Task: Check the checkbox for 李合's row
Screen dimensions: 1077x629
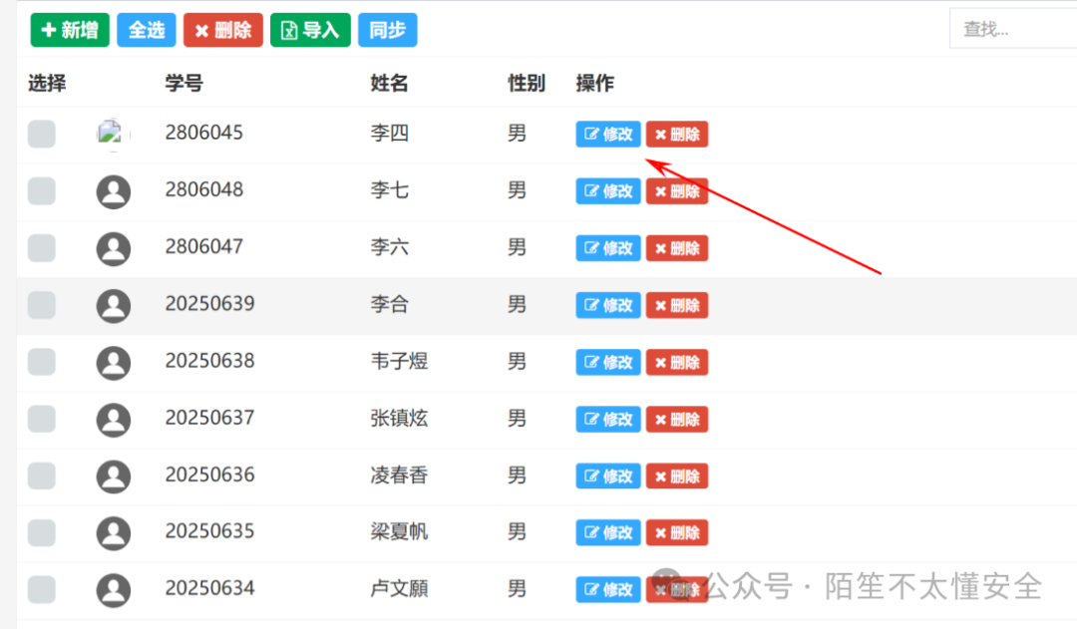Action: (x=41, y=305)
